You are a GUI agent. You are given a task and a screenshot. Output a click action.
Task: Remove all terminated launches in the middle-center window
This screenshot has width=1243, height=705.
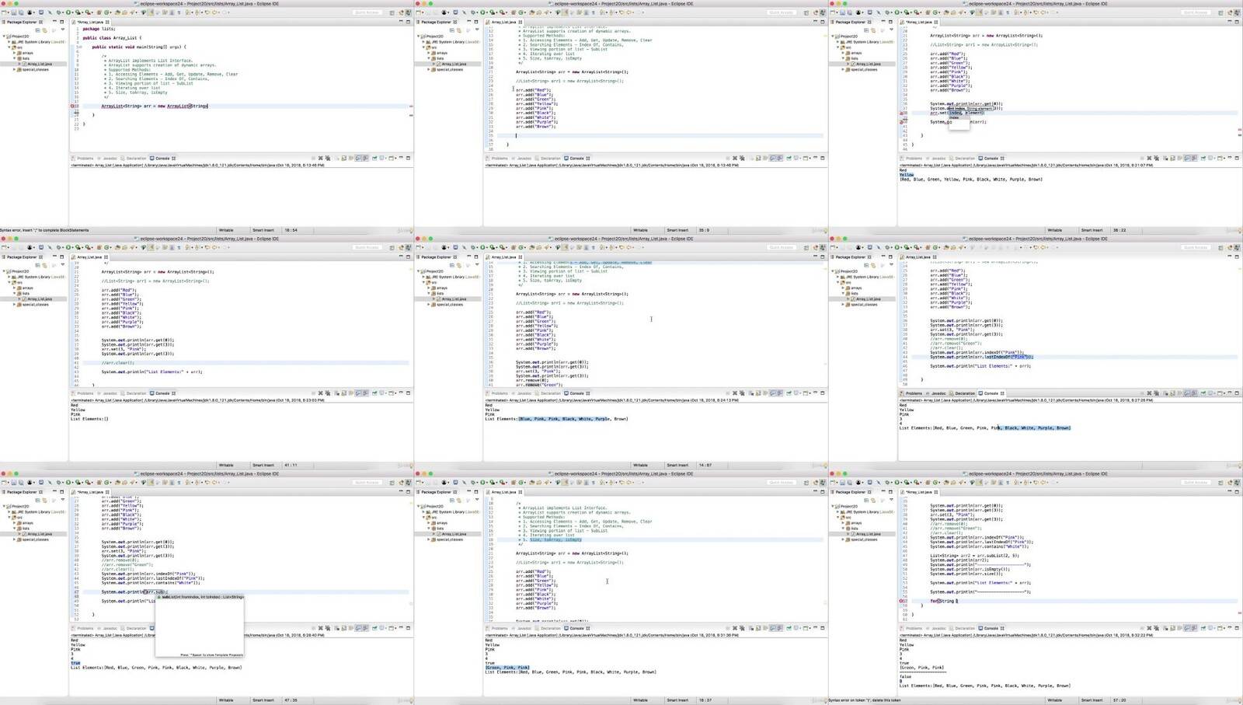(x=741, y=393)
